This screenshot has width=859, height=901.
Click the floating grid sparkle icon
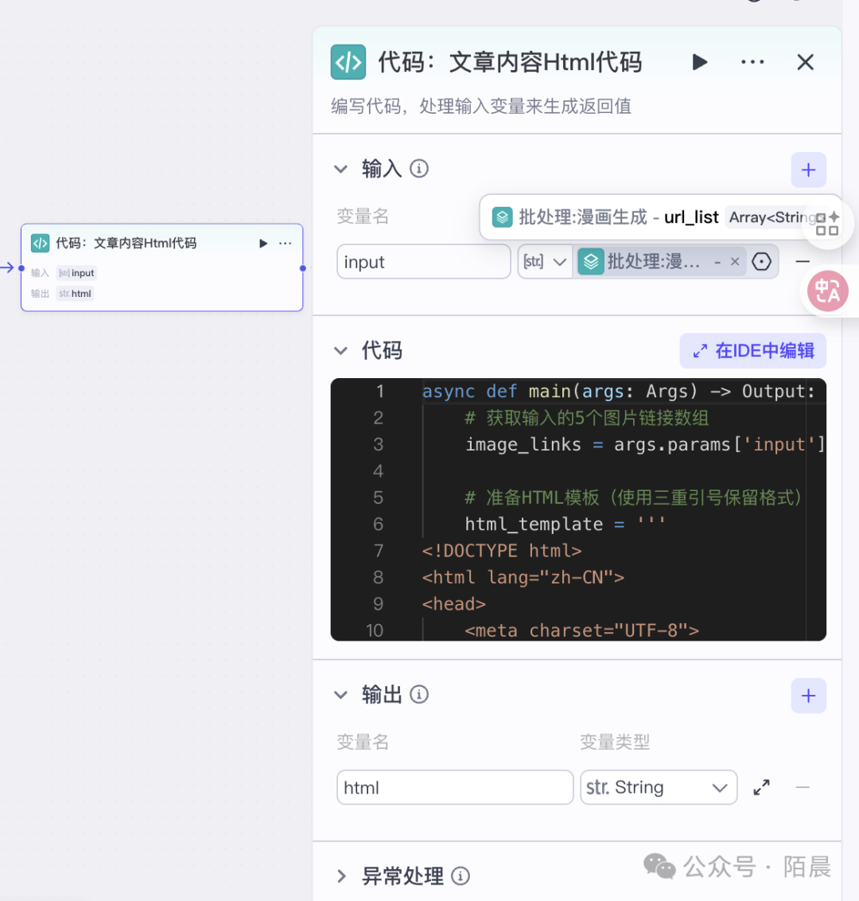point(827,224)
